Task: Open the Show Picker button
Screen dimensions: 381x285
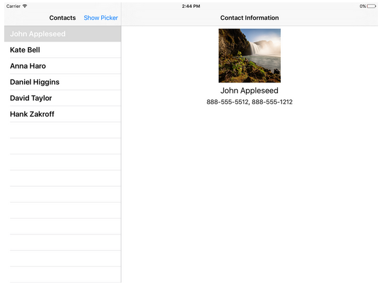Action: (101, 18)
